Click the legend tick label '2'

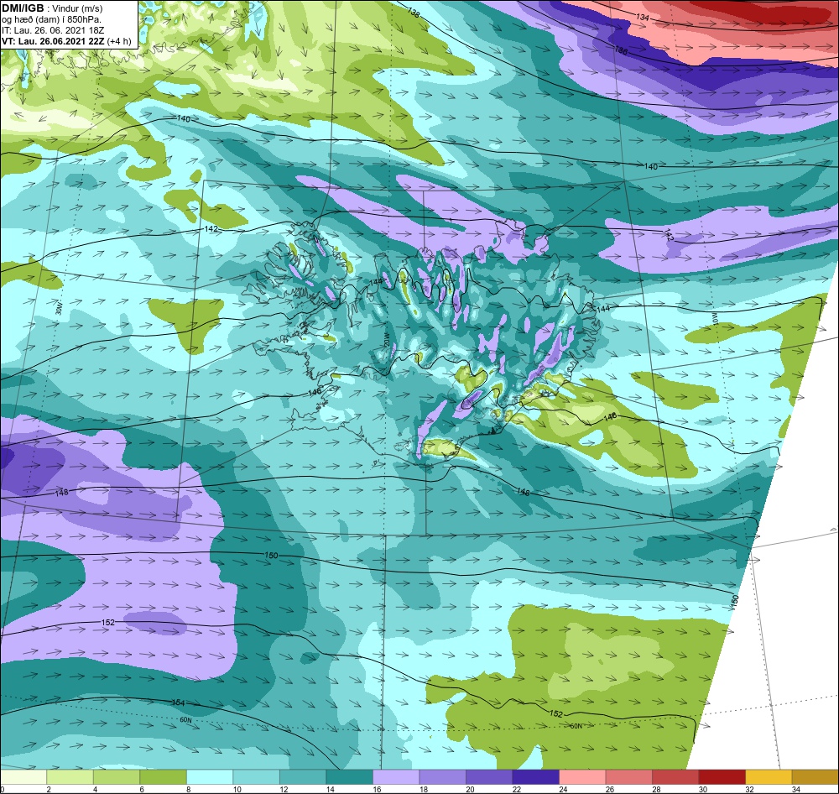point(49,789)
